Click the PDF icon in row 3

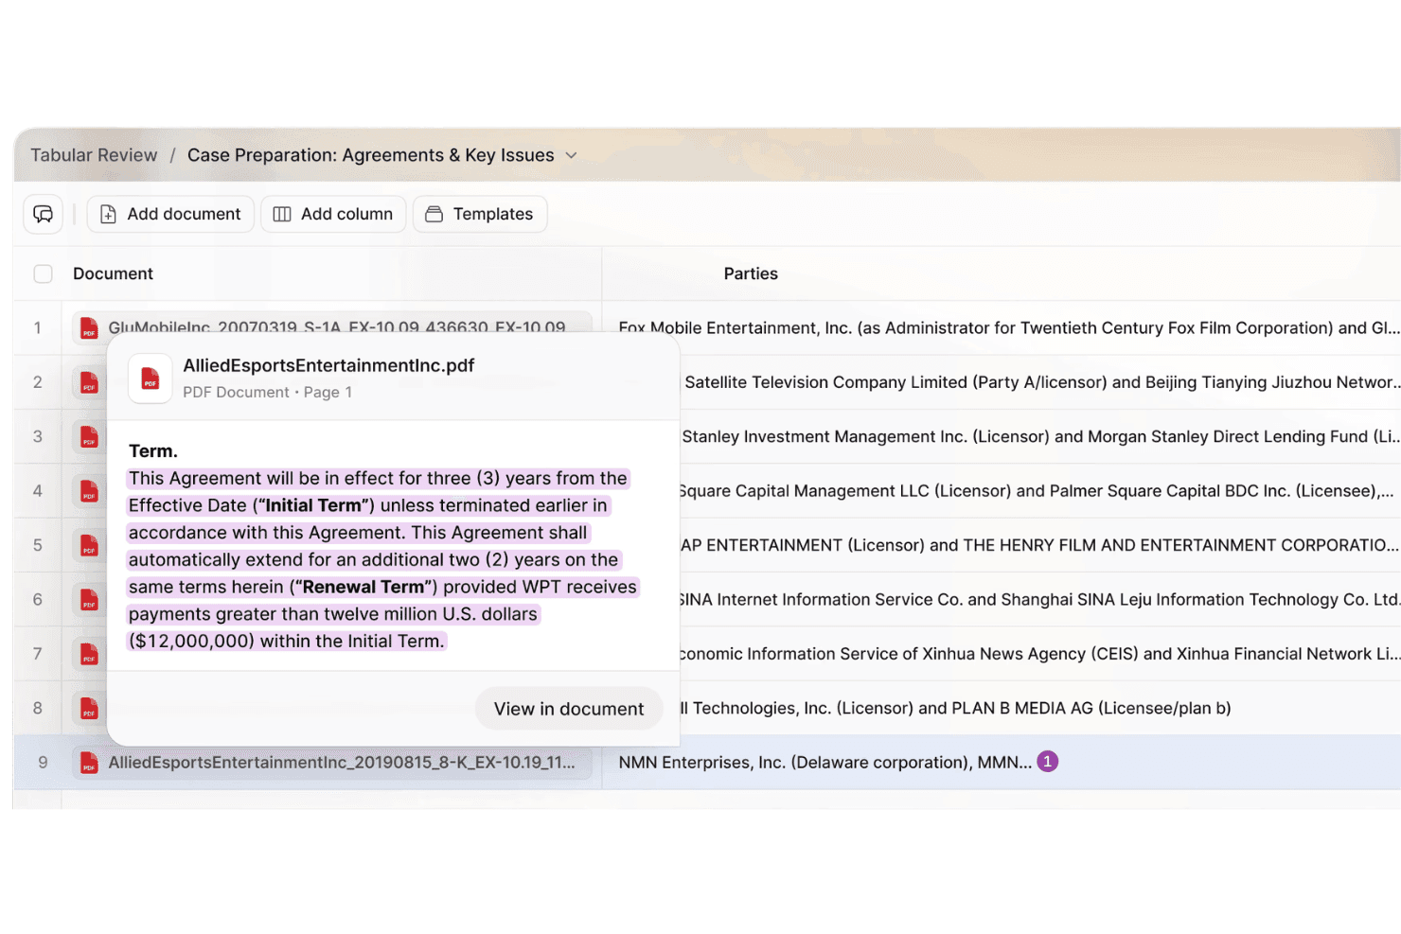click(89, 436)
